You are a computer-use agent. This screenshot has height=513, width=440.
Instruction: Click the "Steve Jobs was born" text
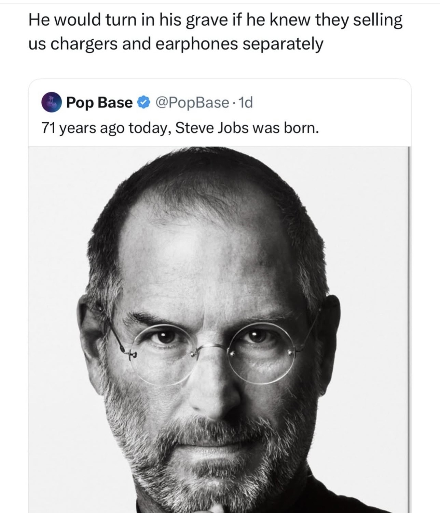pos(248,128)
